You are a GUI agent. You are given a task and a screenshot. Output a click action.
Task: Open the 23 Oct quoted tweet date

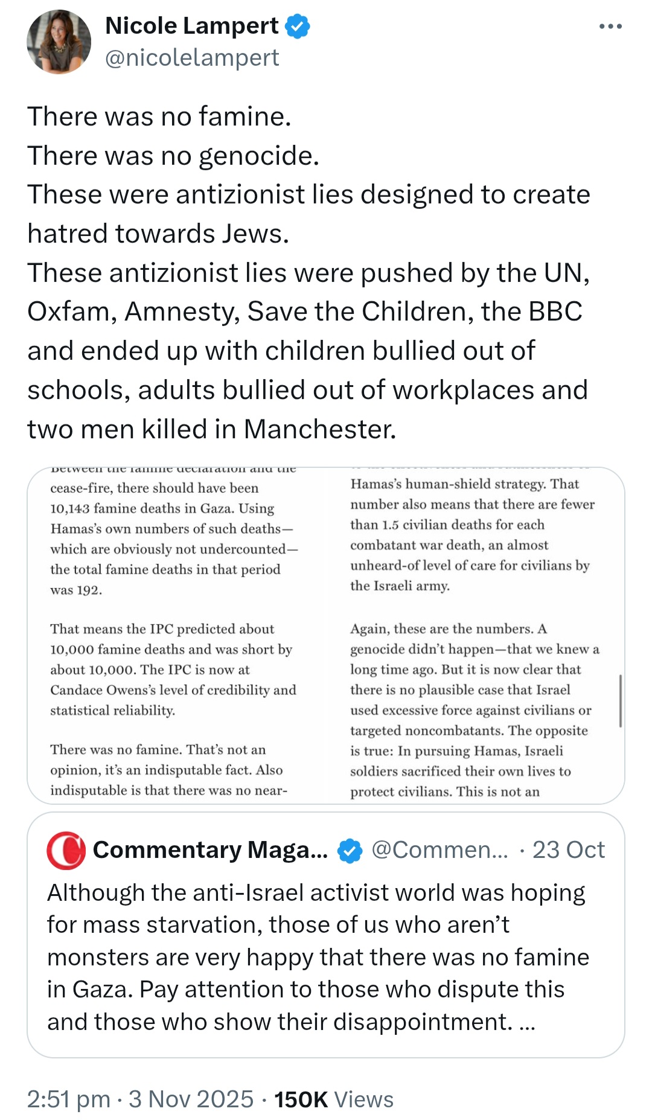point(568,850)
